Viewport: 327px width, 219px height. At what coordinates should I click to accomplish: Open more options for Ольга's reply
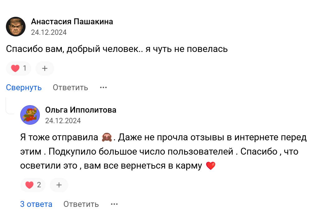tap(114, 204)
